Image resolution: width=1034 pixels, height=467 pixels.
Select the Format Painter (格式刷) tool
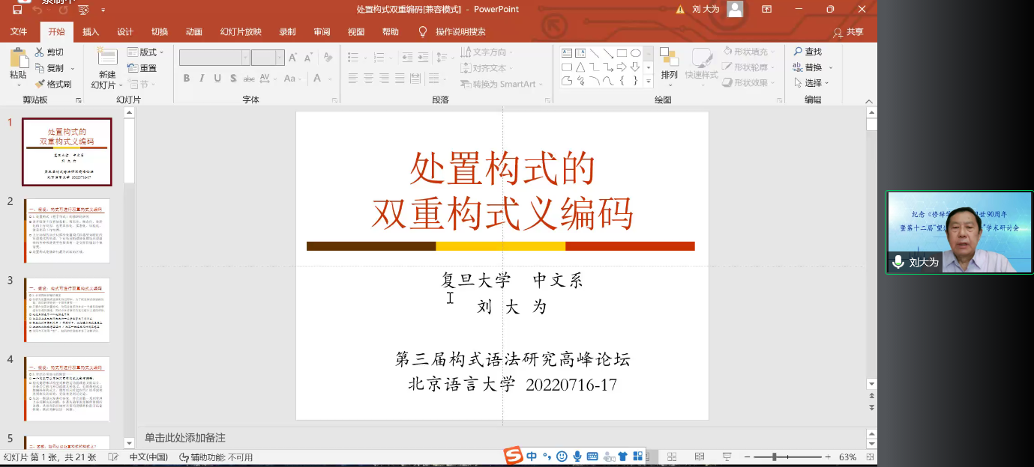(53, 84)
